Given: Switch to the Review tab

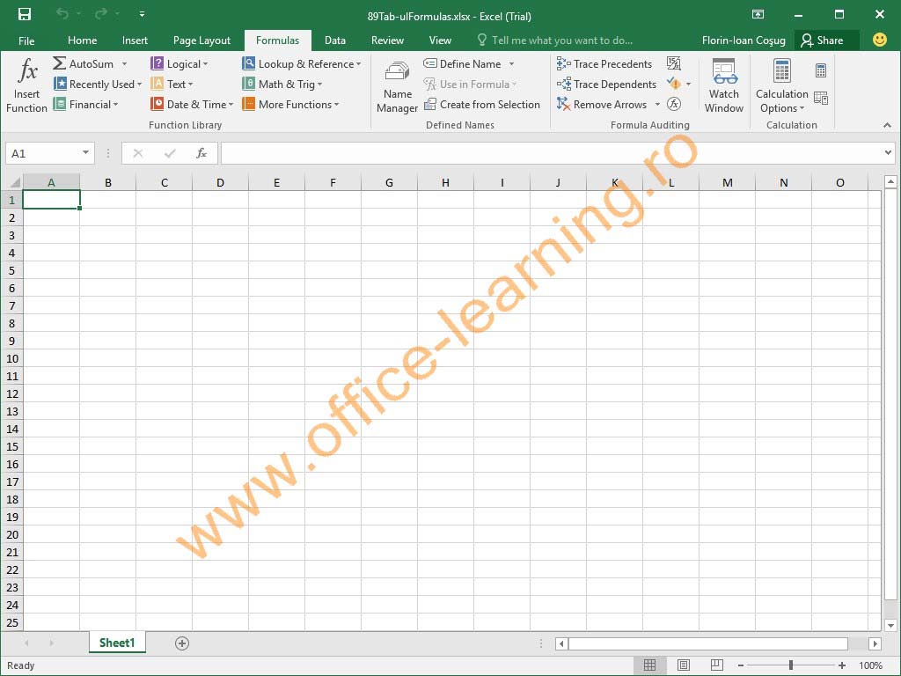Looking at the screenshot, I should click(387, 40).
